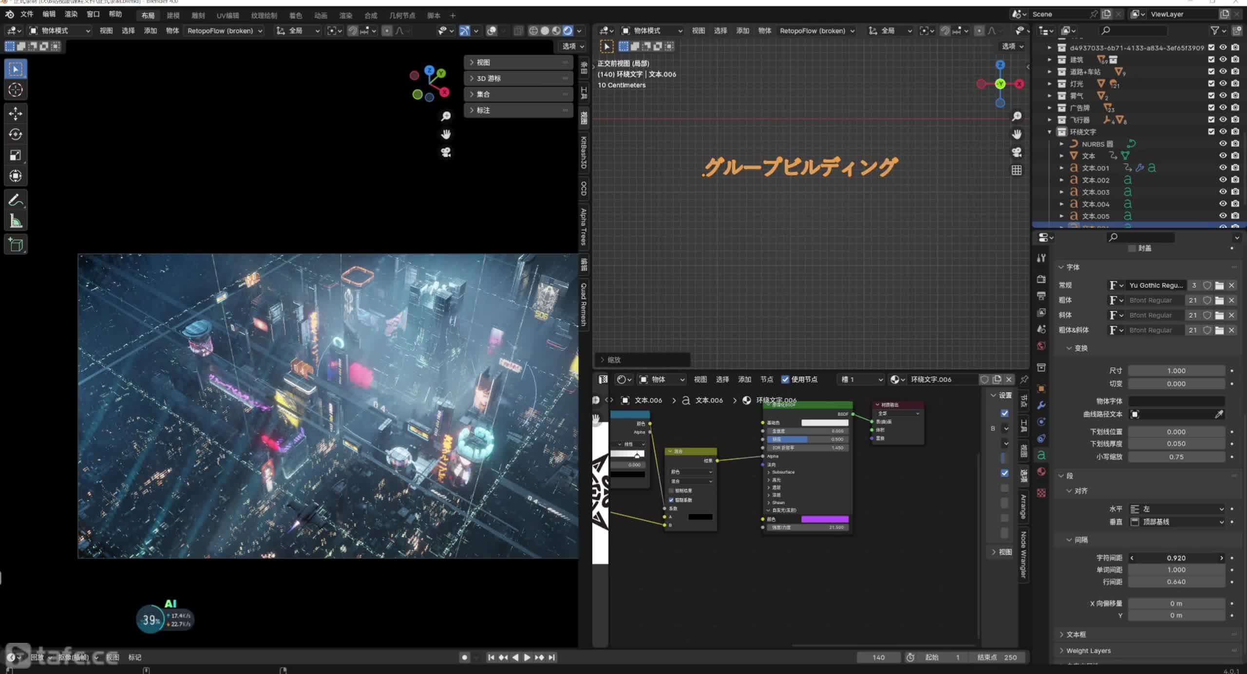Select the Annotate tool

point(16,200)
